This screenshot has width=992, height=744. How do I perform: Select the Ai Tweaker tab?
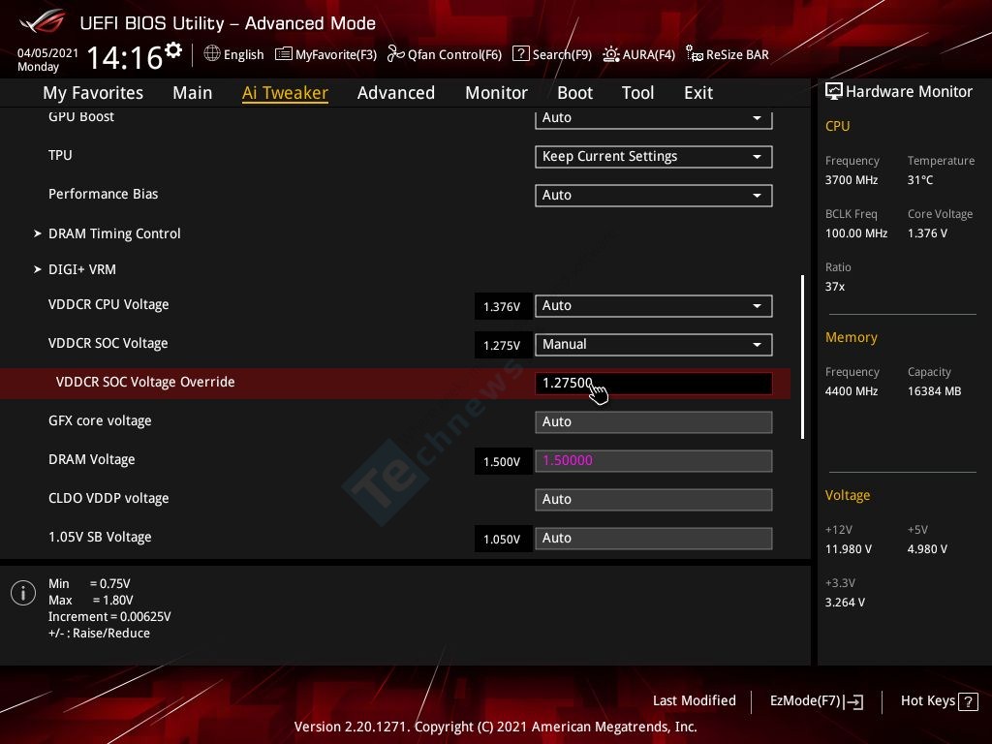point(285,93)
